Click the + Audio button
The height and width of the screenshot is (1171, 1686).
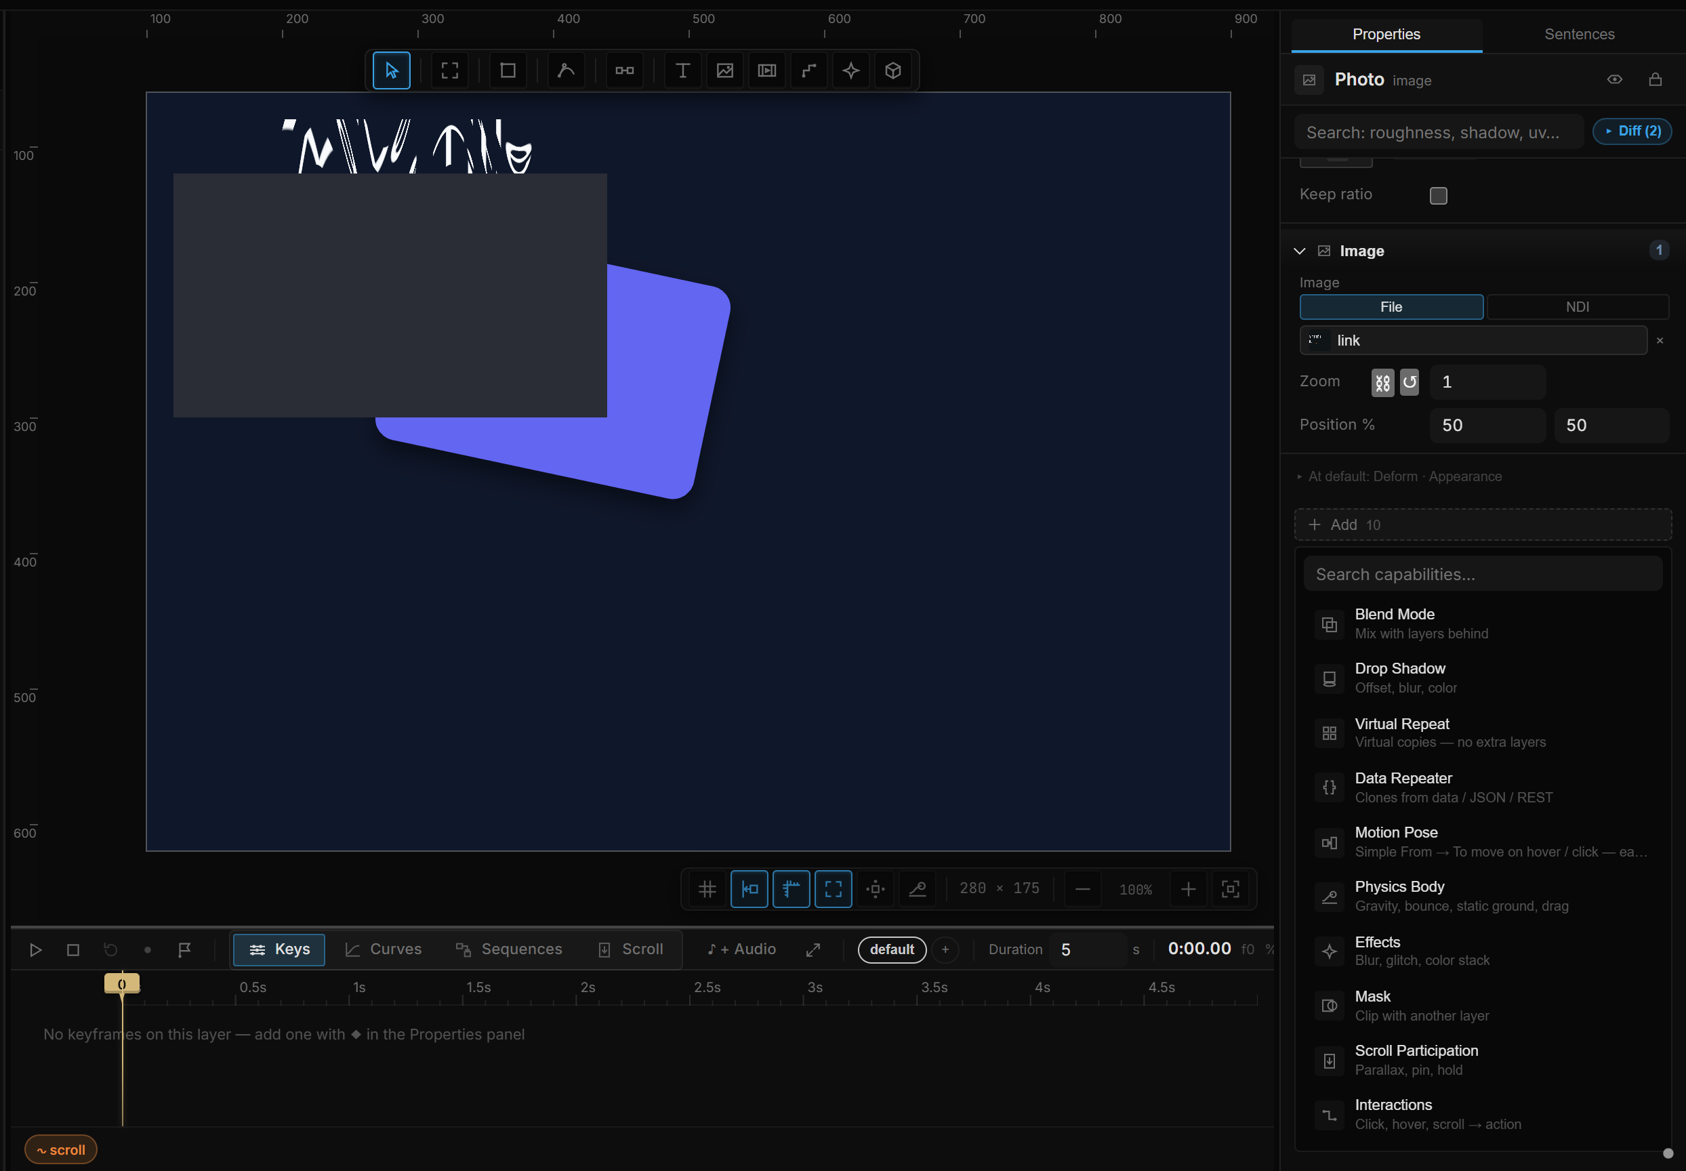coord(741,949)
